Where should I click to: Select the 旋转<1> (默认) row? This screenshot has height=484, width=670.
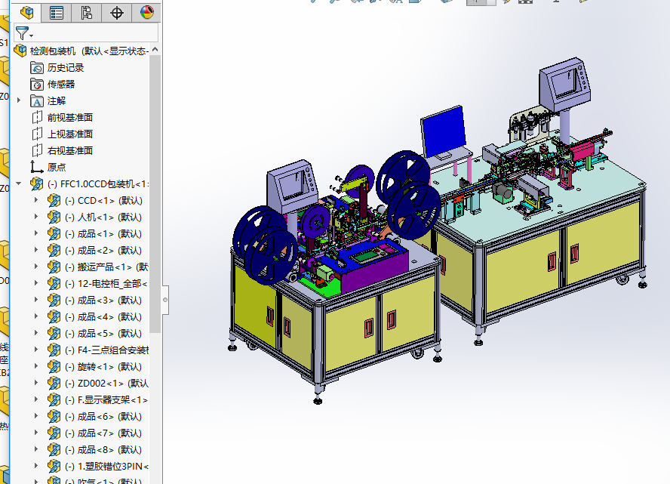103,367
